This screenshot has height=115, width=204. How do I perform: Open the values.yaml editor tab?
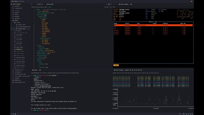[50, 4]
